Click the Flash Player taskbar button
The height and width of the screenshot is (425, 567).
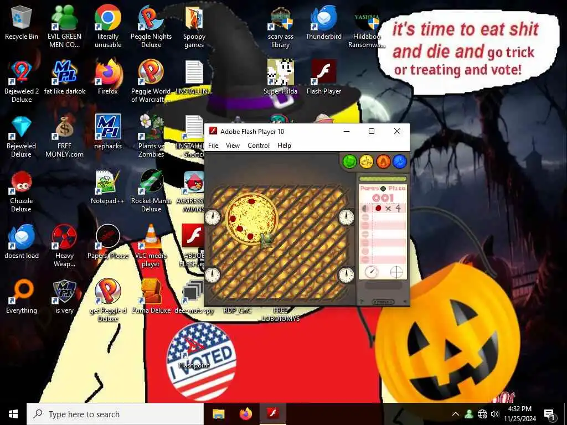pos(273,414)
